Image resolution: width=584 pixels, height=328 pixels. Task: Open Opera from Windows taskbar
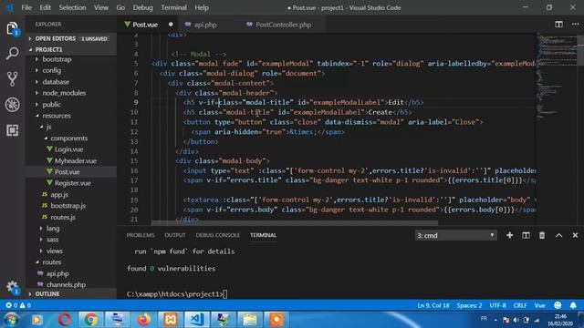64,320
